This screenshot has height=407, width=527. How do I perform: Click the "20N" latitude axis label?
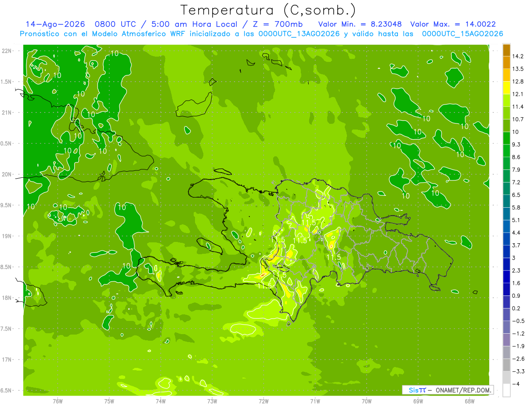pos(7,174)
